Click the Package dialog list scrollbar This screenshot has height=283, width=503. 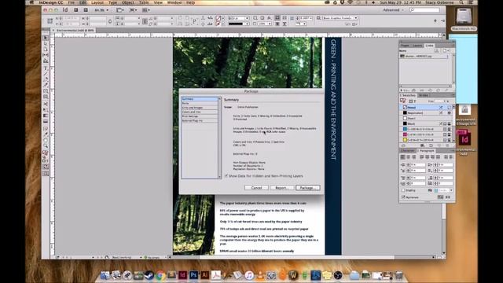click(220, 138)
